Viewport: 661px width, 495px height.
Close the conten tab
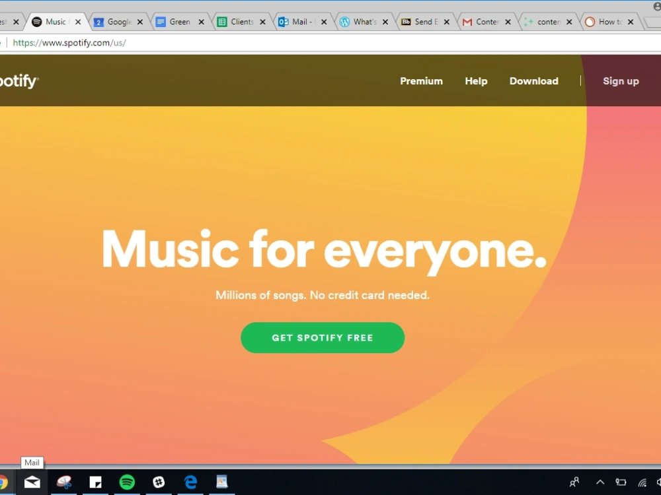click(569, 22)
